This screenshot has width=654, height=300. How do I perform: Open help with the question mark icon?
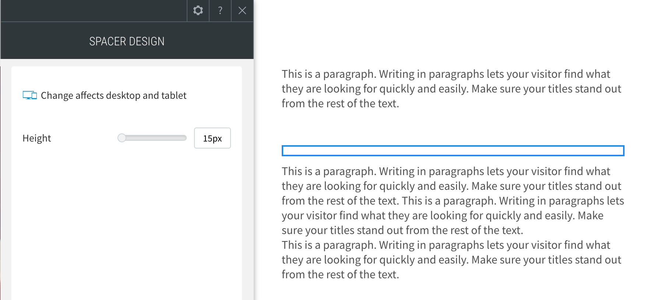[220, 10]
